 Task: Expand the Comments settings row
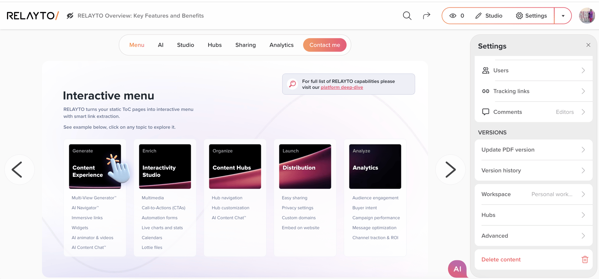coord(533,112)
